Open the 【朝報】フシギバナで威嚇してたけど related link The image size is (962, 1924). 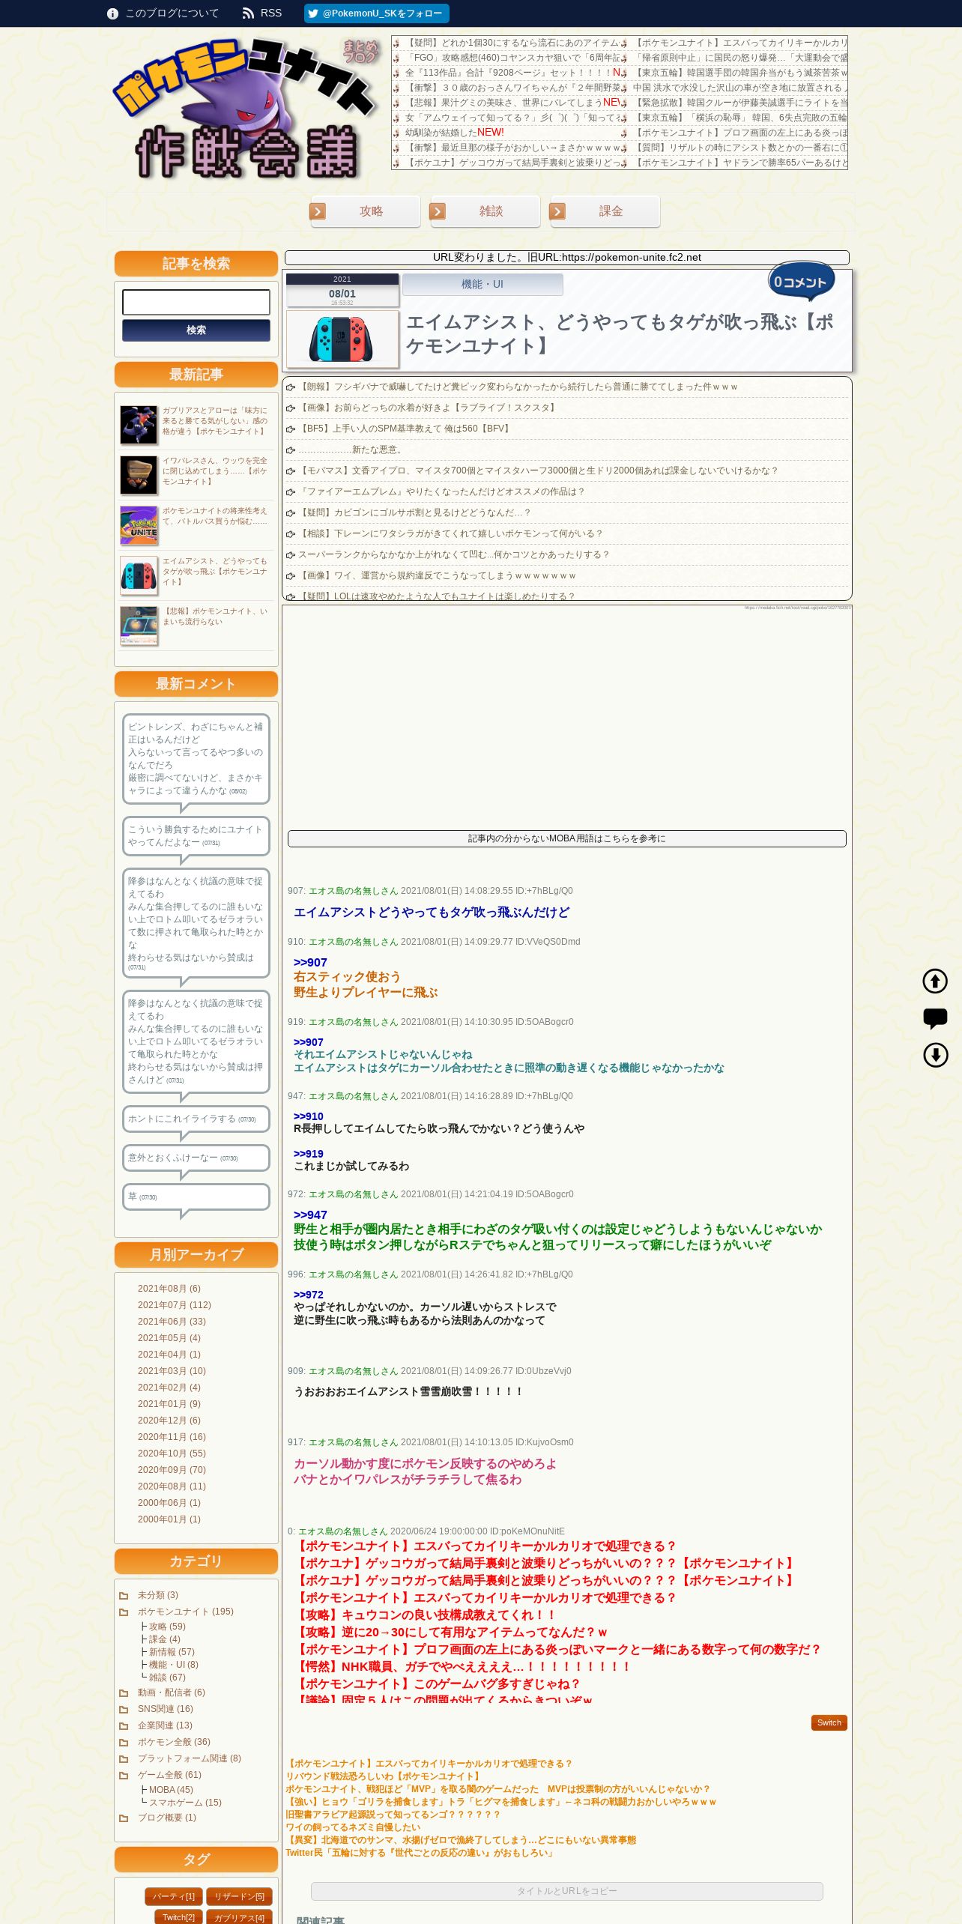click(x=518, y=387)
